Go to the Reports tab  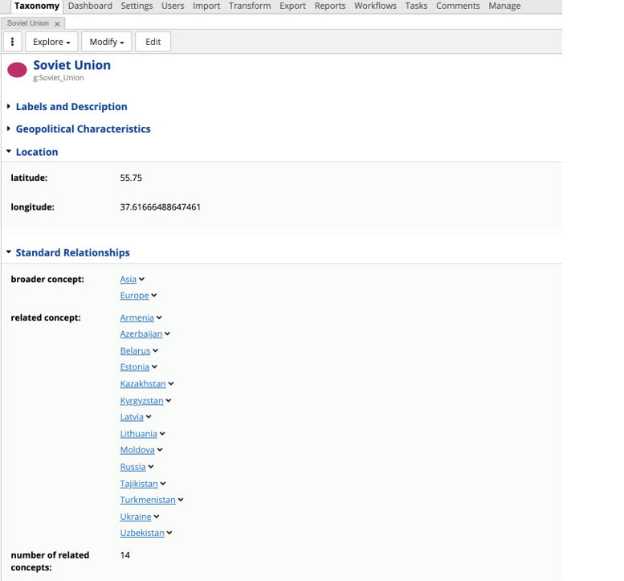[x=330, y=6]
